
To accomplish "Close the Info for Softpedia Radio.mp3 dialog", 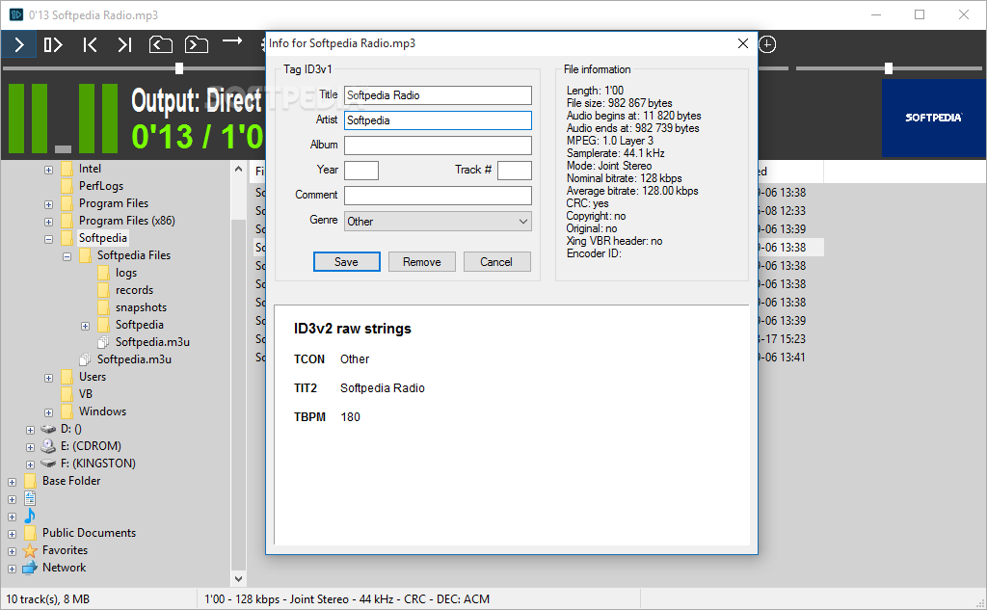I will pyautogui.click(x=743, y=43).
